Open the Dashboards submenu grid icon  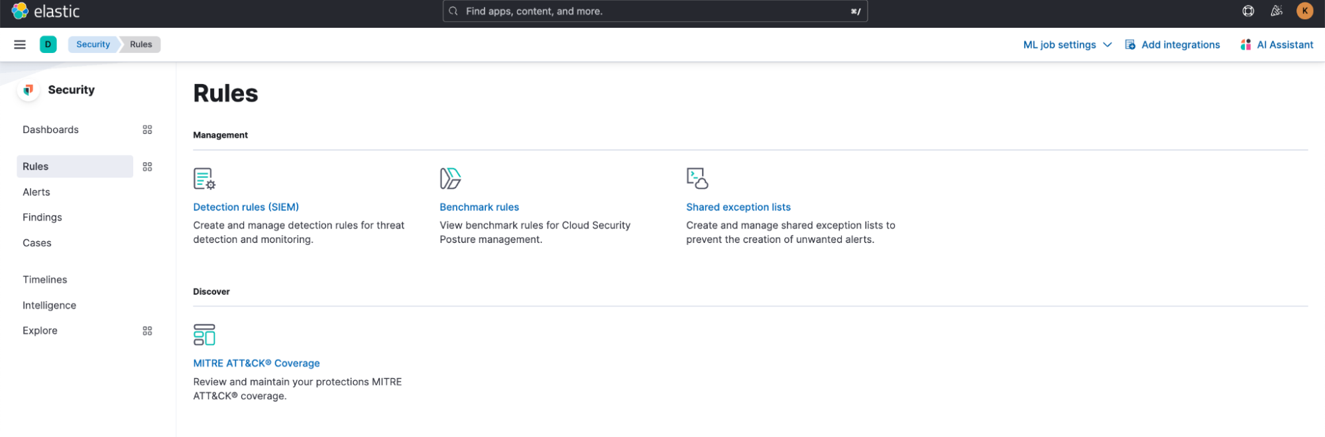coord(147,130)
